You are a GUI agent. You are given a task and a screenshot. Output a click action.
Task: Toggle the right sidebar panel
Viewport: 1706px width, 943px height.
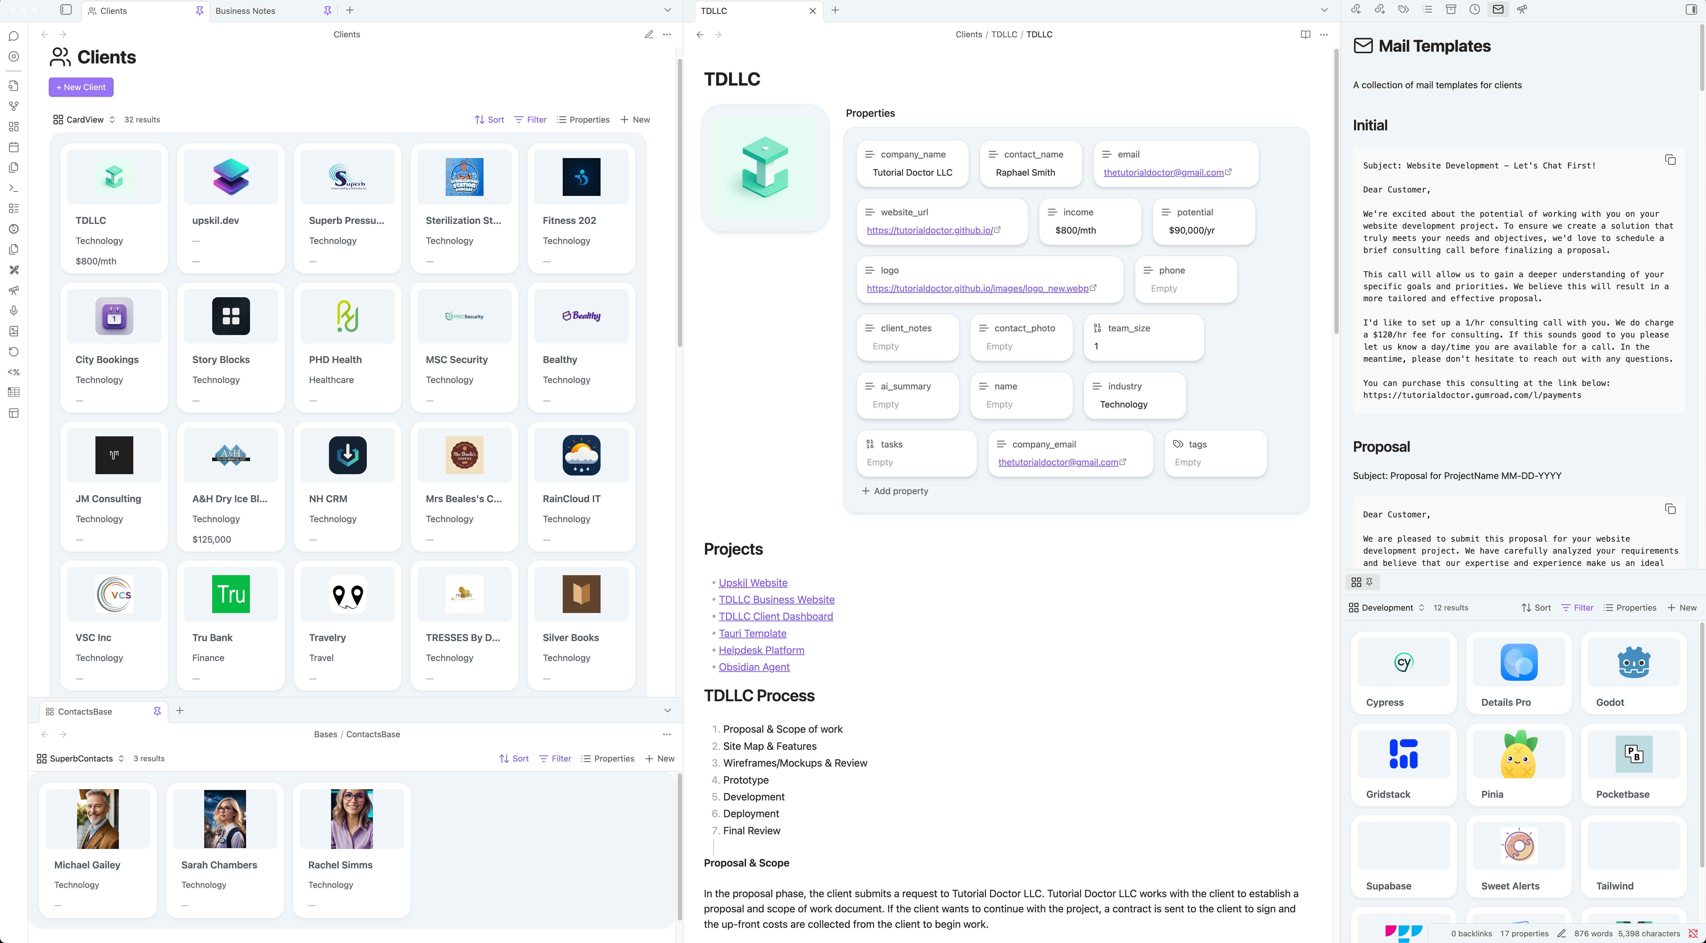[1691, 9]
